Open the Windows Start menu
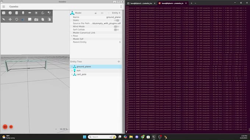 pos(85,137)
